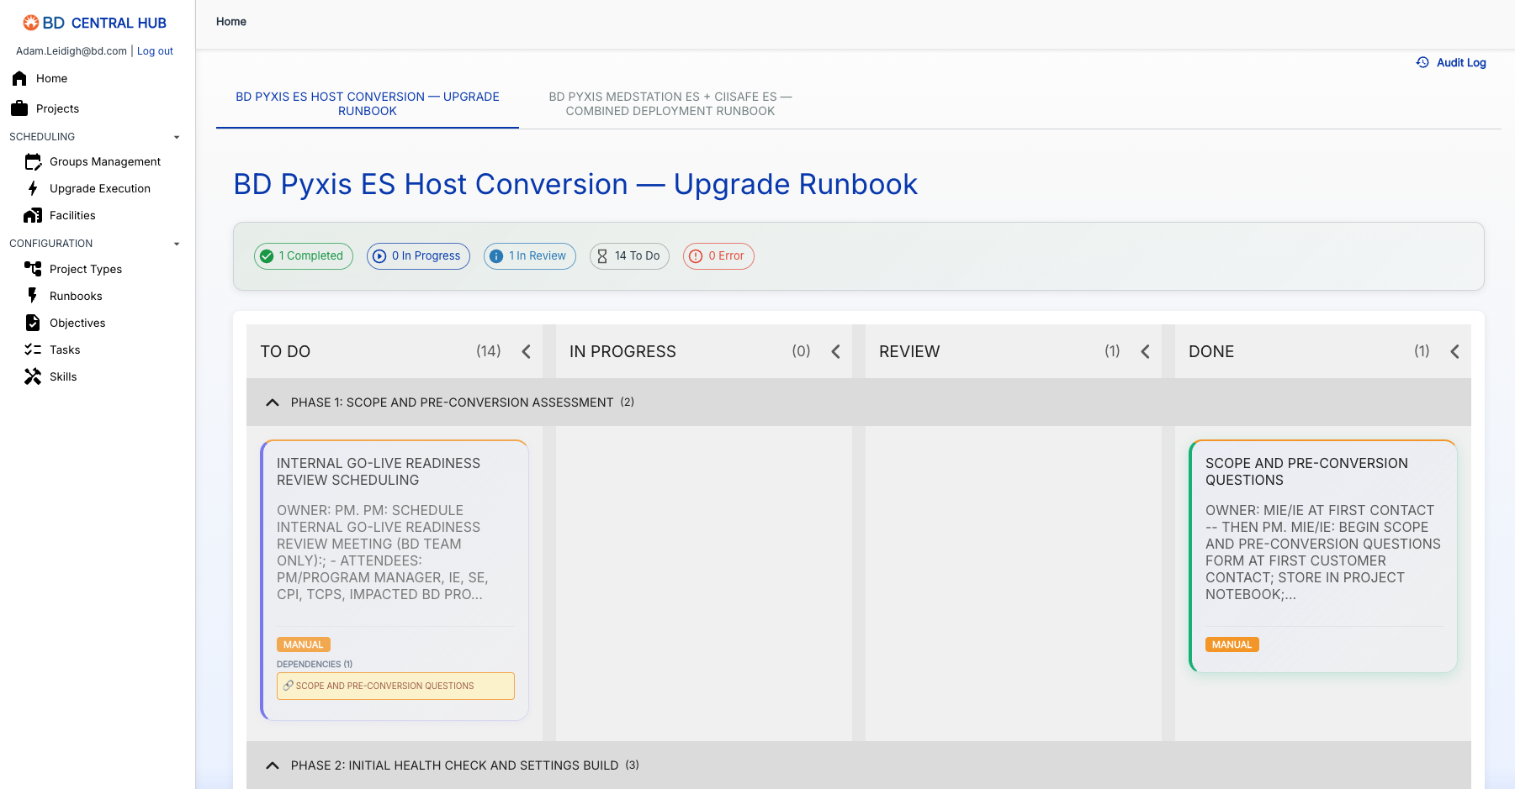This screenshot has width=1515, height=789.
Task: Click the Objectives document icon
Action: (33, 323)
